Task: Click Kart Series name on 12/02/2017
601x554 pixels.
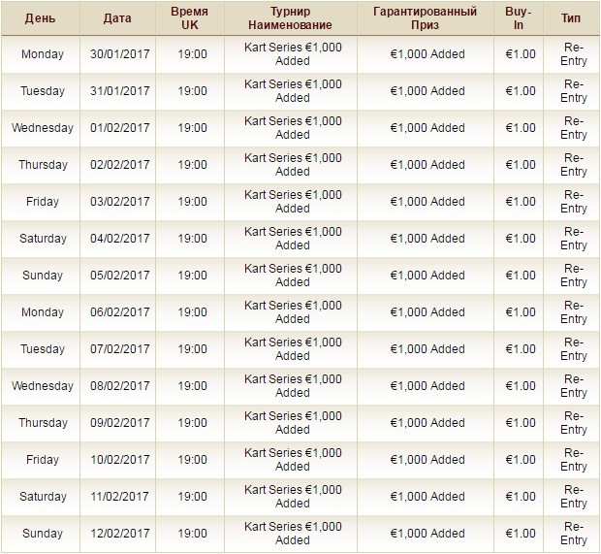Action: 293,533
